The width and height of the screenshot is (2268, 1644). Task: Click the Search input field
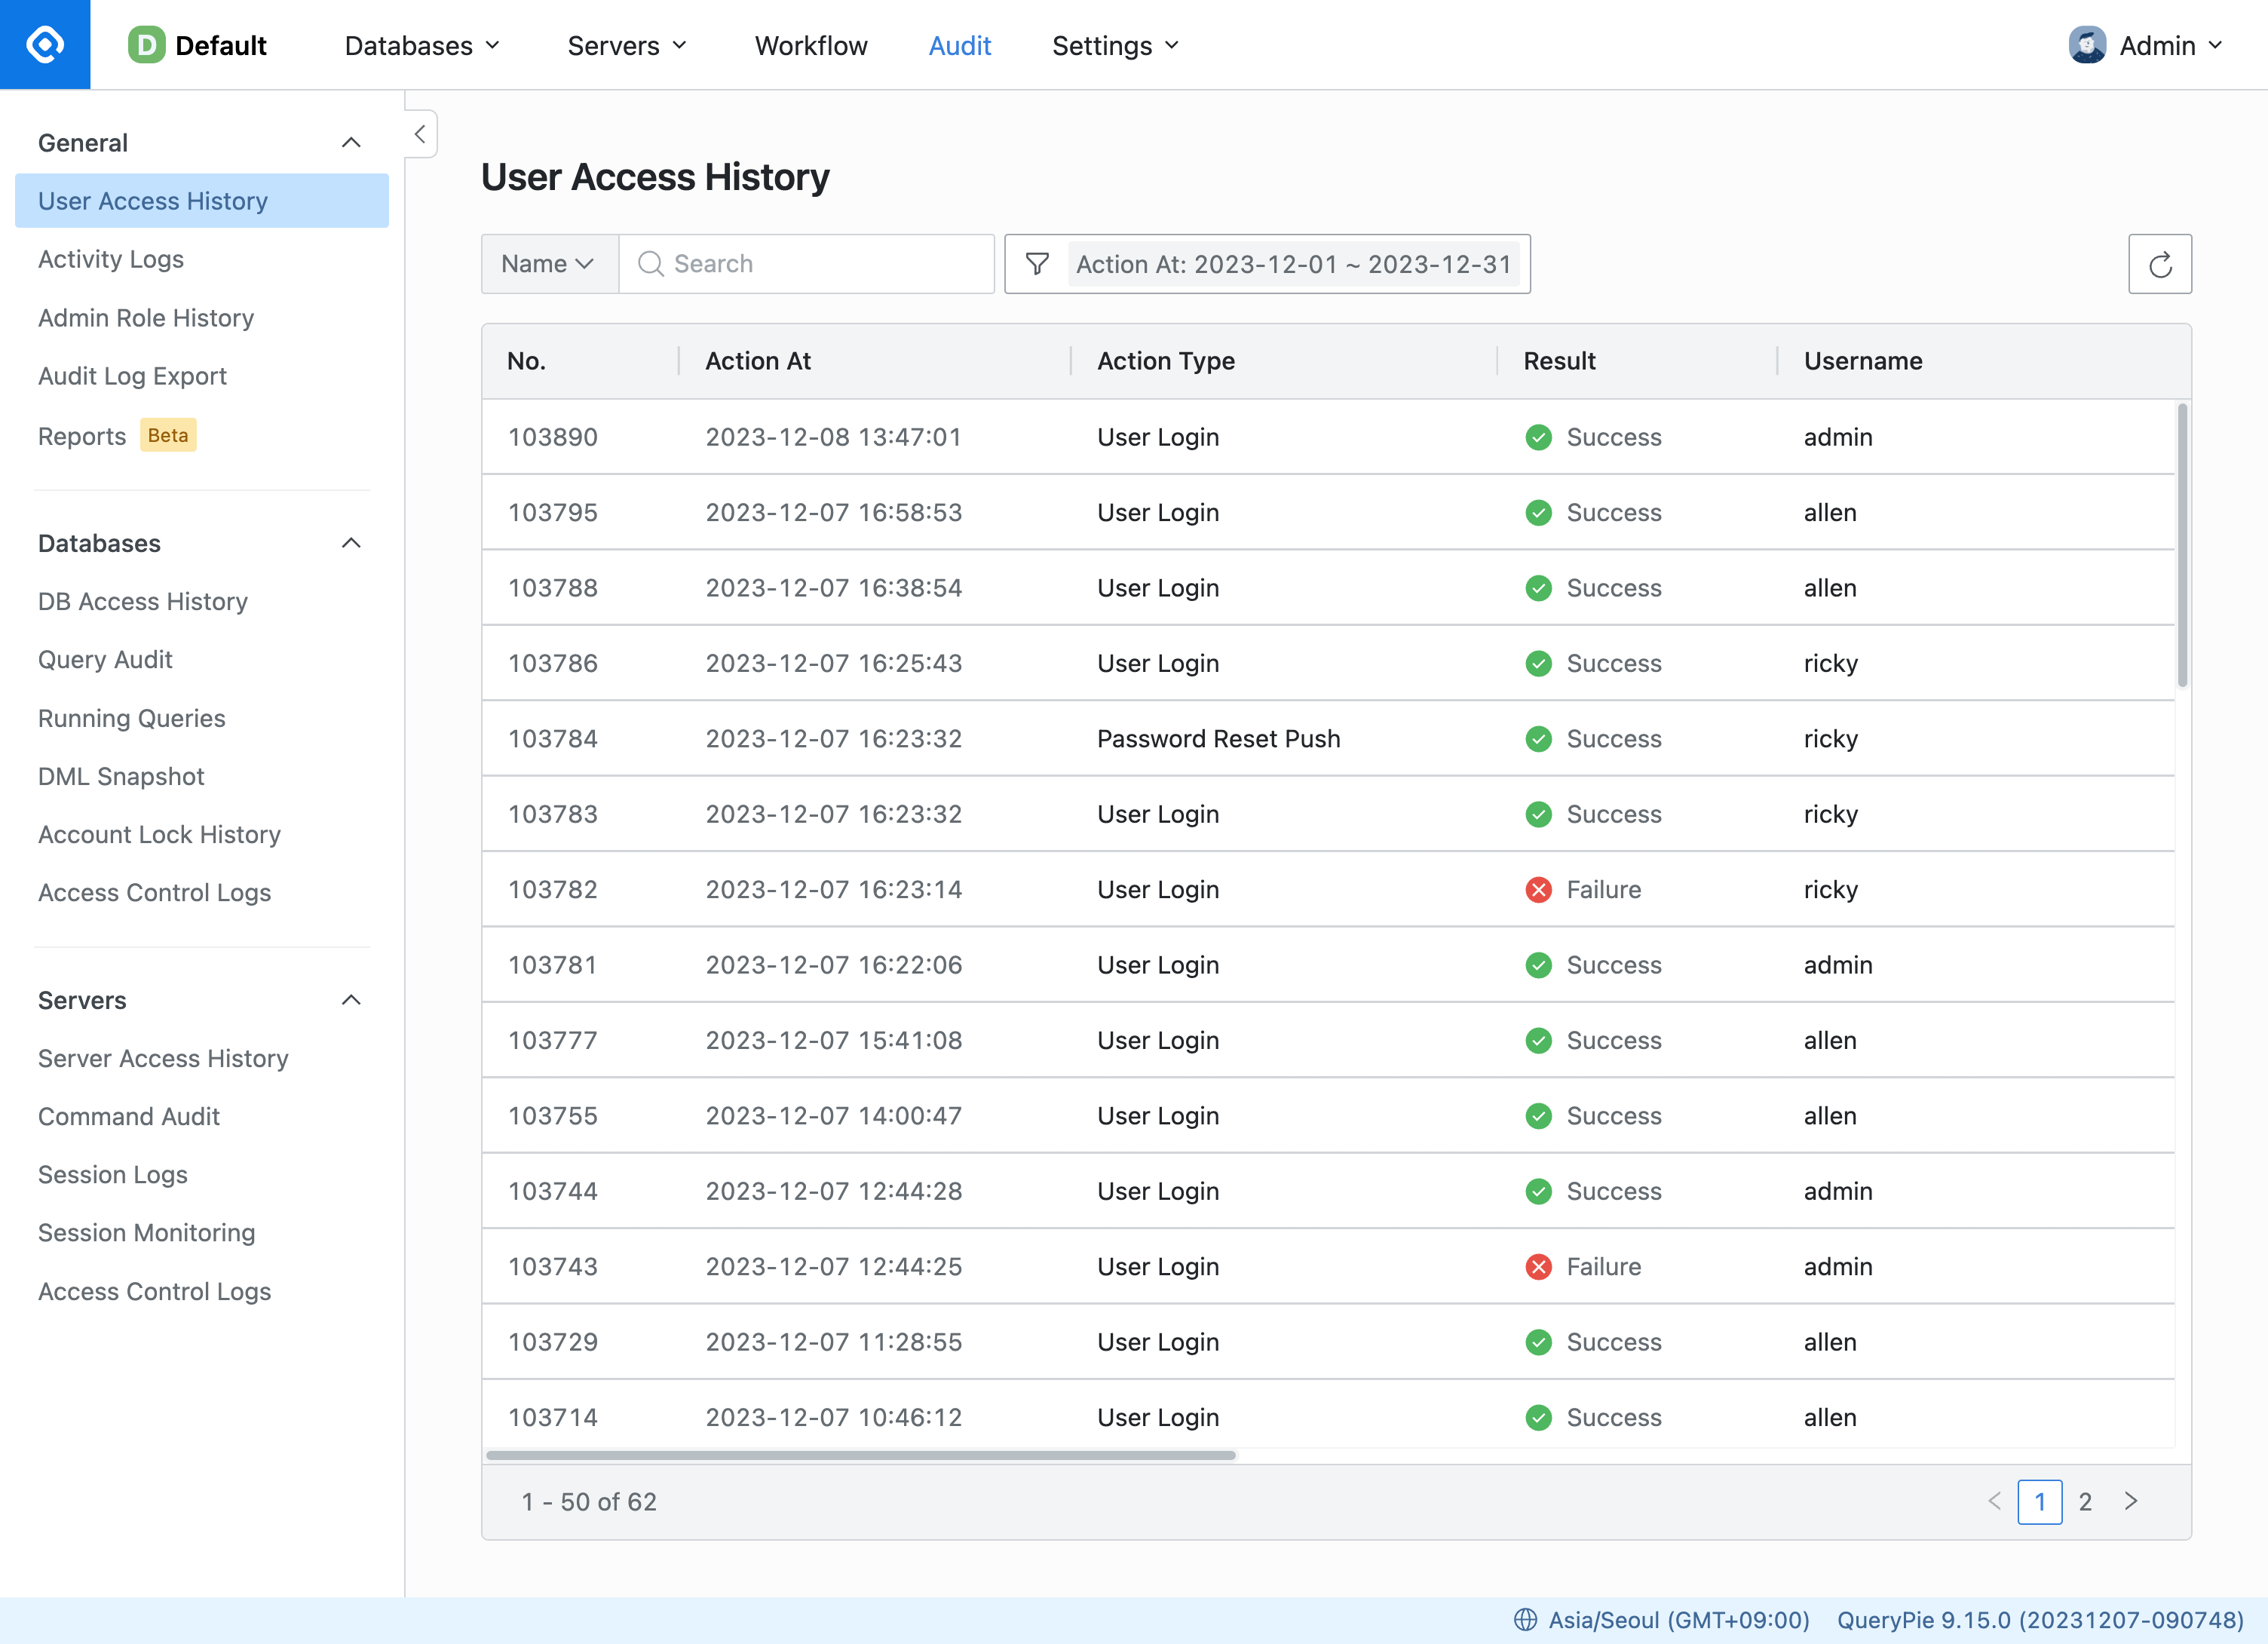(x=807, y=264)
